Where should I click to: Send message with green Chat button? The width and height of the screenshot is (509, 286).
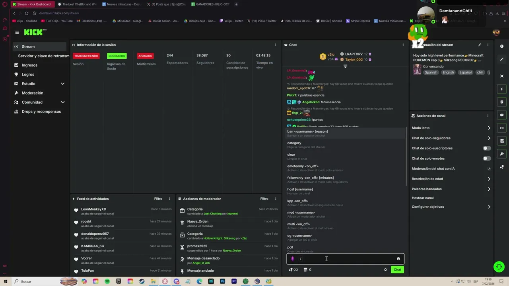(x=397, y=270)
